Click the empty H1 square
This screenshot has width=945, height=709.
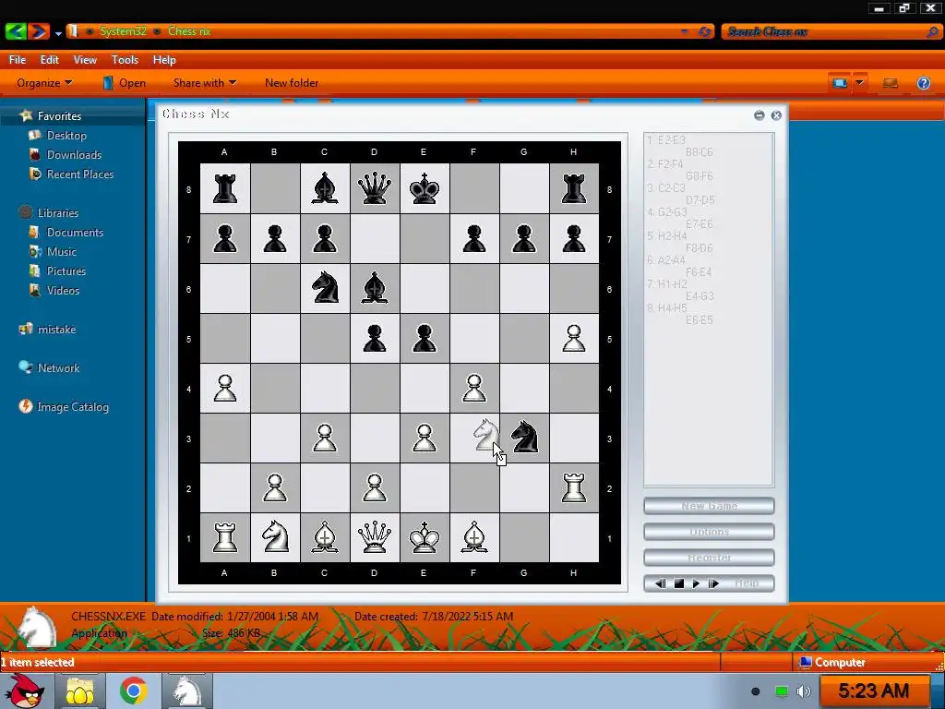coord(574,538)
